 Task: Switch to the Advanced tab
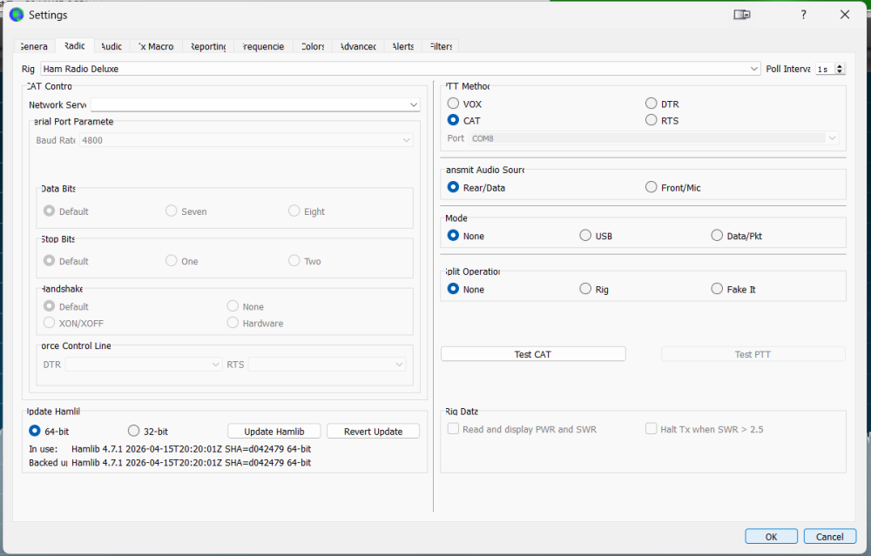pos(358,47)
